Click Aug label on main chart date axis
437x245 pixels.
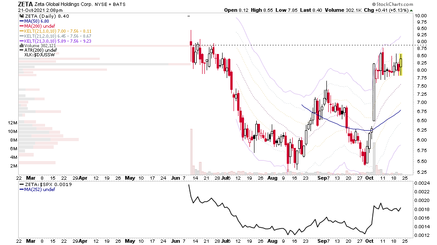point(272,178)
